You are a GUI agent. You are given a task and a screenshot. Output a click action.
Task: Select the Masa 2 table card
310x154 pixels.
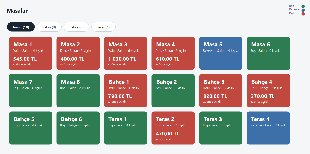(78, 53)
